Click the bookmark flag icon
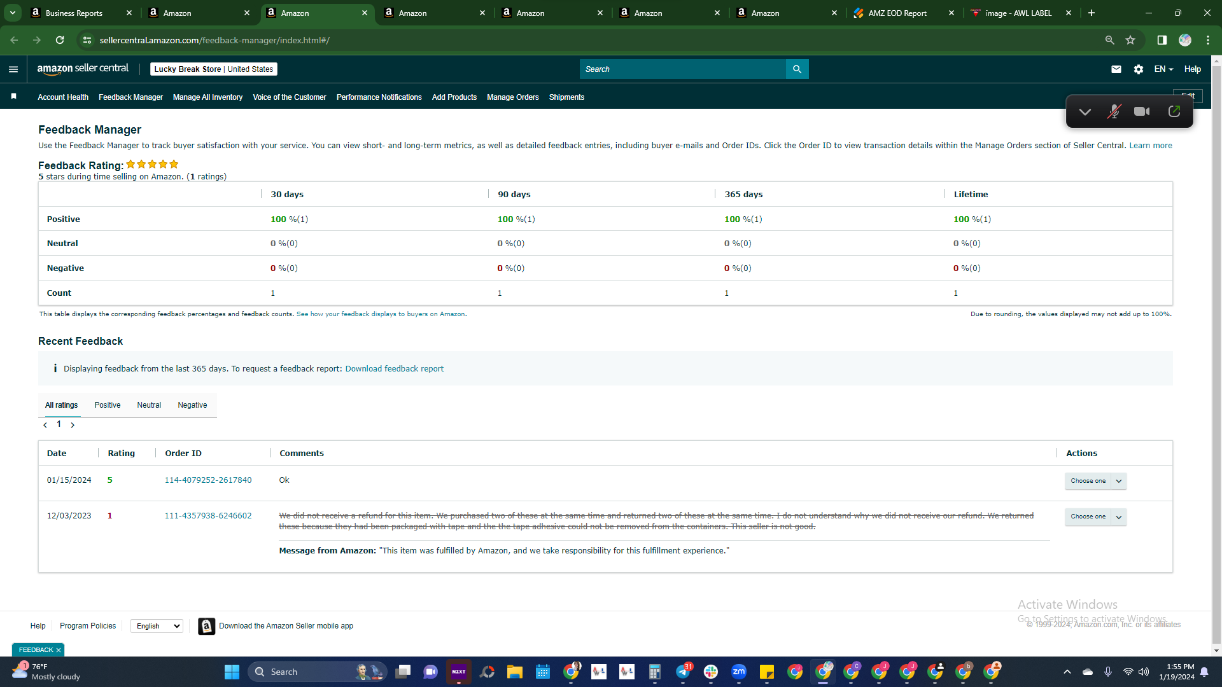 [x=13, y=97]
